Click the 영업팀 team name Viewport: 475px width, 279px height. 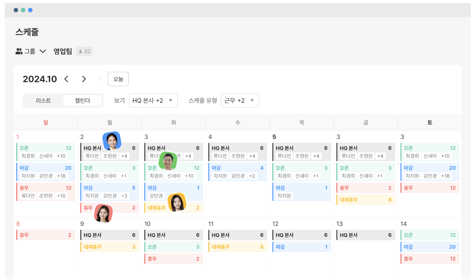tap(63, 51)
